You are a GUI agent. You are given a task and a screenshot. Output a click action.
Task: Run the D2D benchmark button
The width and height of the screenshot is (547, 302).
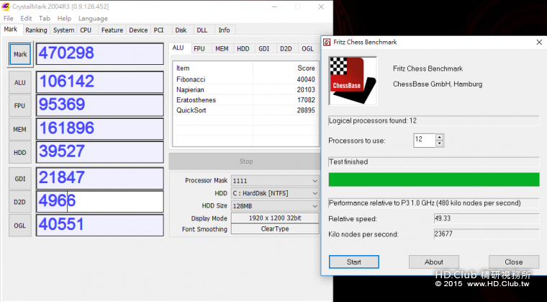20,202
